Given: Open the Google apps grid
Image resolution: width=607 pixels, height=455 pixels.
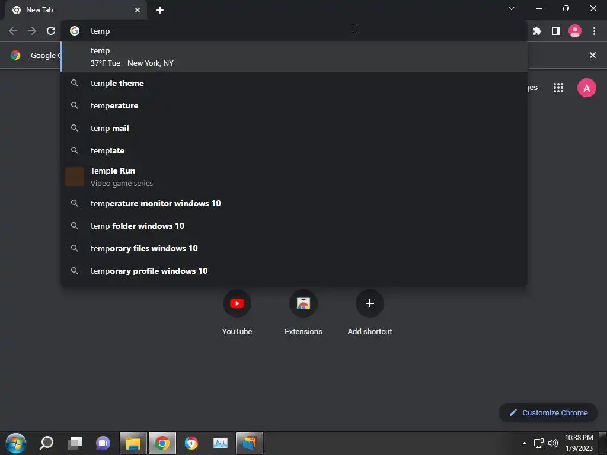Looking at the screenshot, I should click(558, 88).
